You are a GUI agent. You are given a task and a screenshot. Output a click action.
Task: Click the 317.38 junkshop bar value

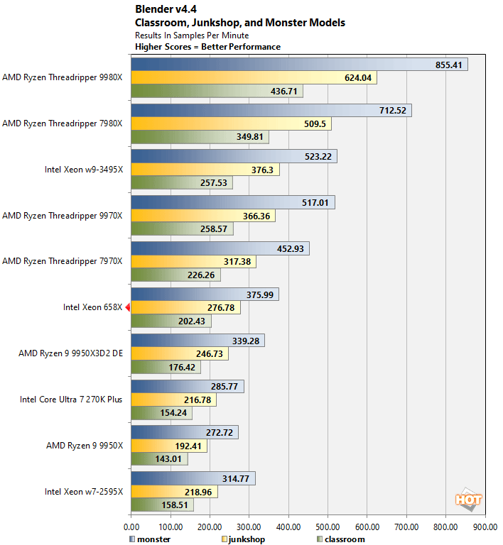click(237, 262)
